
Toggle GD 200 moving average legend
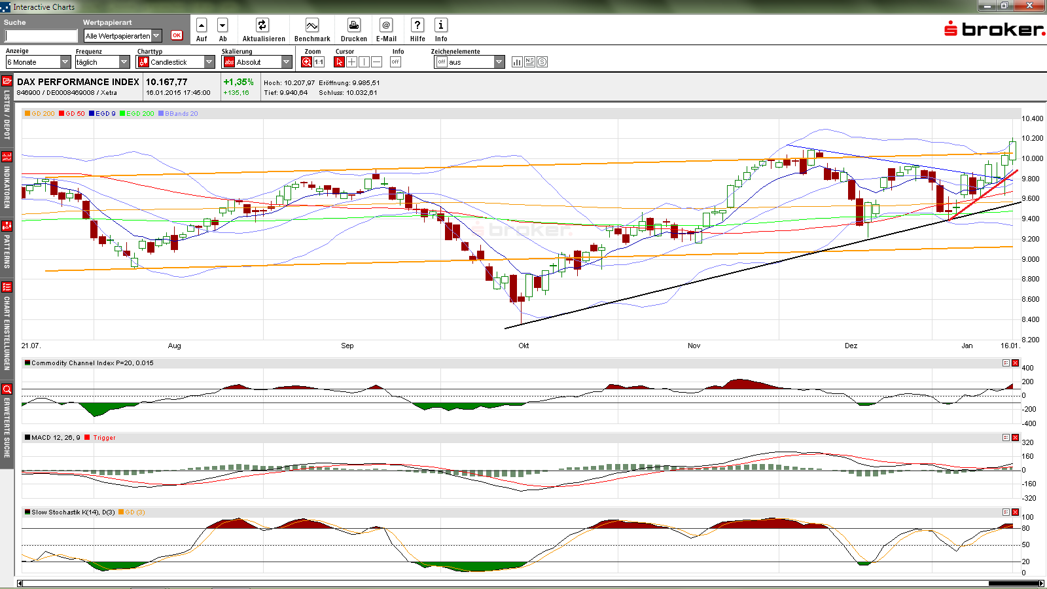pos(40,114)
